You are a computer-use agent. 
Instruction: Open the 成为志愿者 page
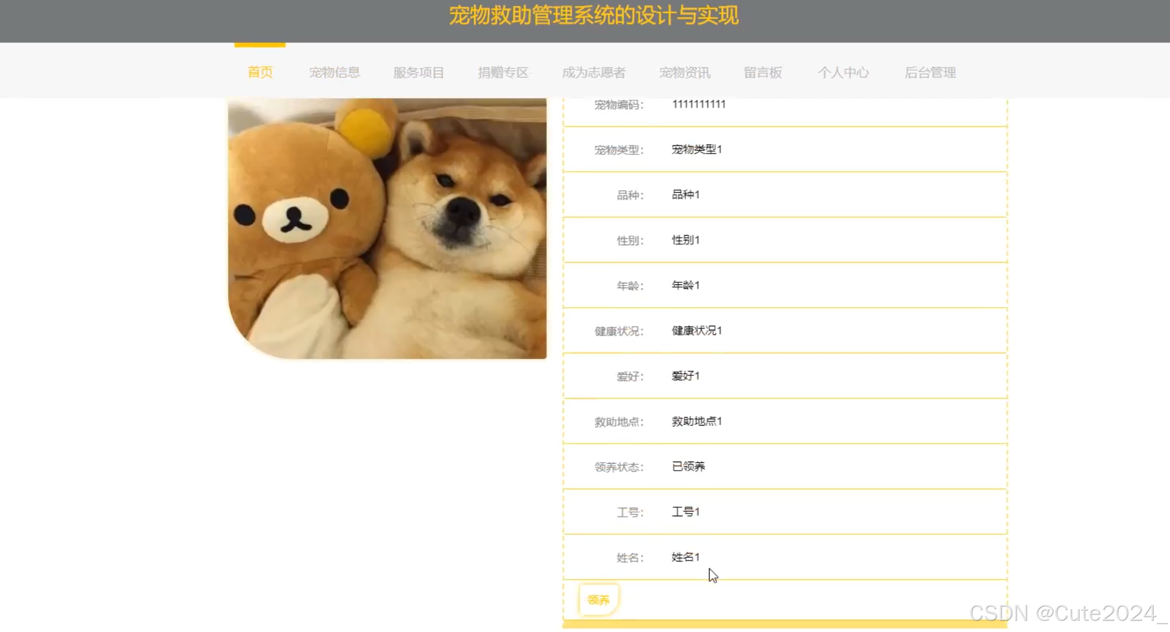pyautogui.click(x=594, y=72)
